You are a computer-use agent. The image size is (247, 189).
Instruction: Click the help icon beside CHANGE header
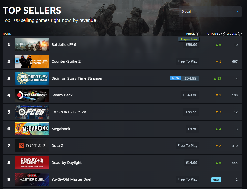click(223, 34)
